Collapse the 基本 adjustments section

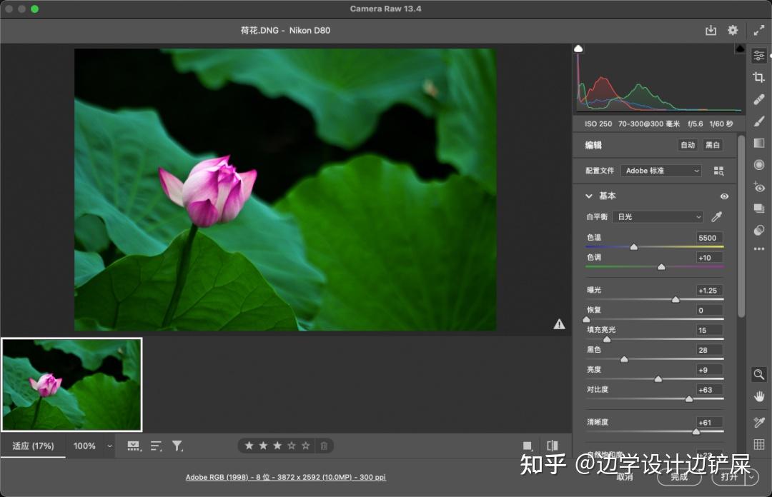pos(590,196)
